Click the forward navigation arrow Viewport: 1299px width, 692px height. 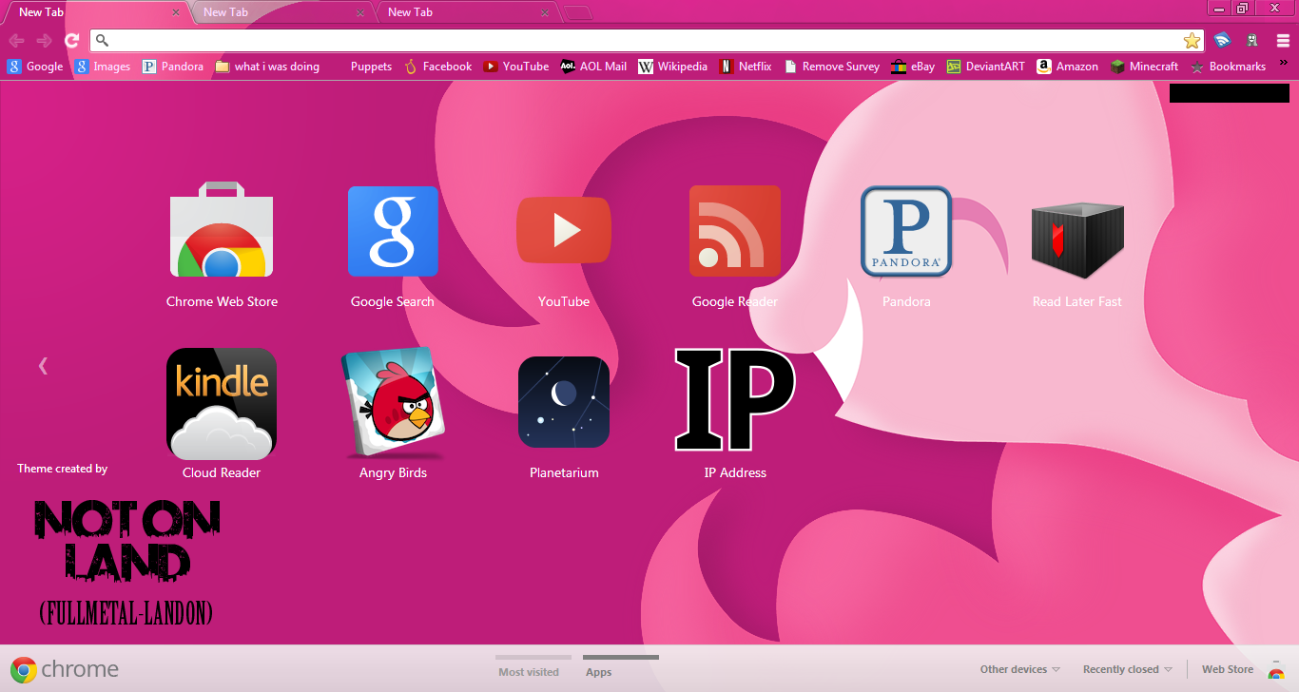pyautogui.click(x=44, y=40)
